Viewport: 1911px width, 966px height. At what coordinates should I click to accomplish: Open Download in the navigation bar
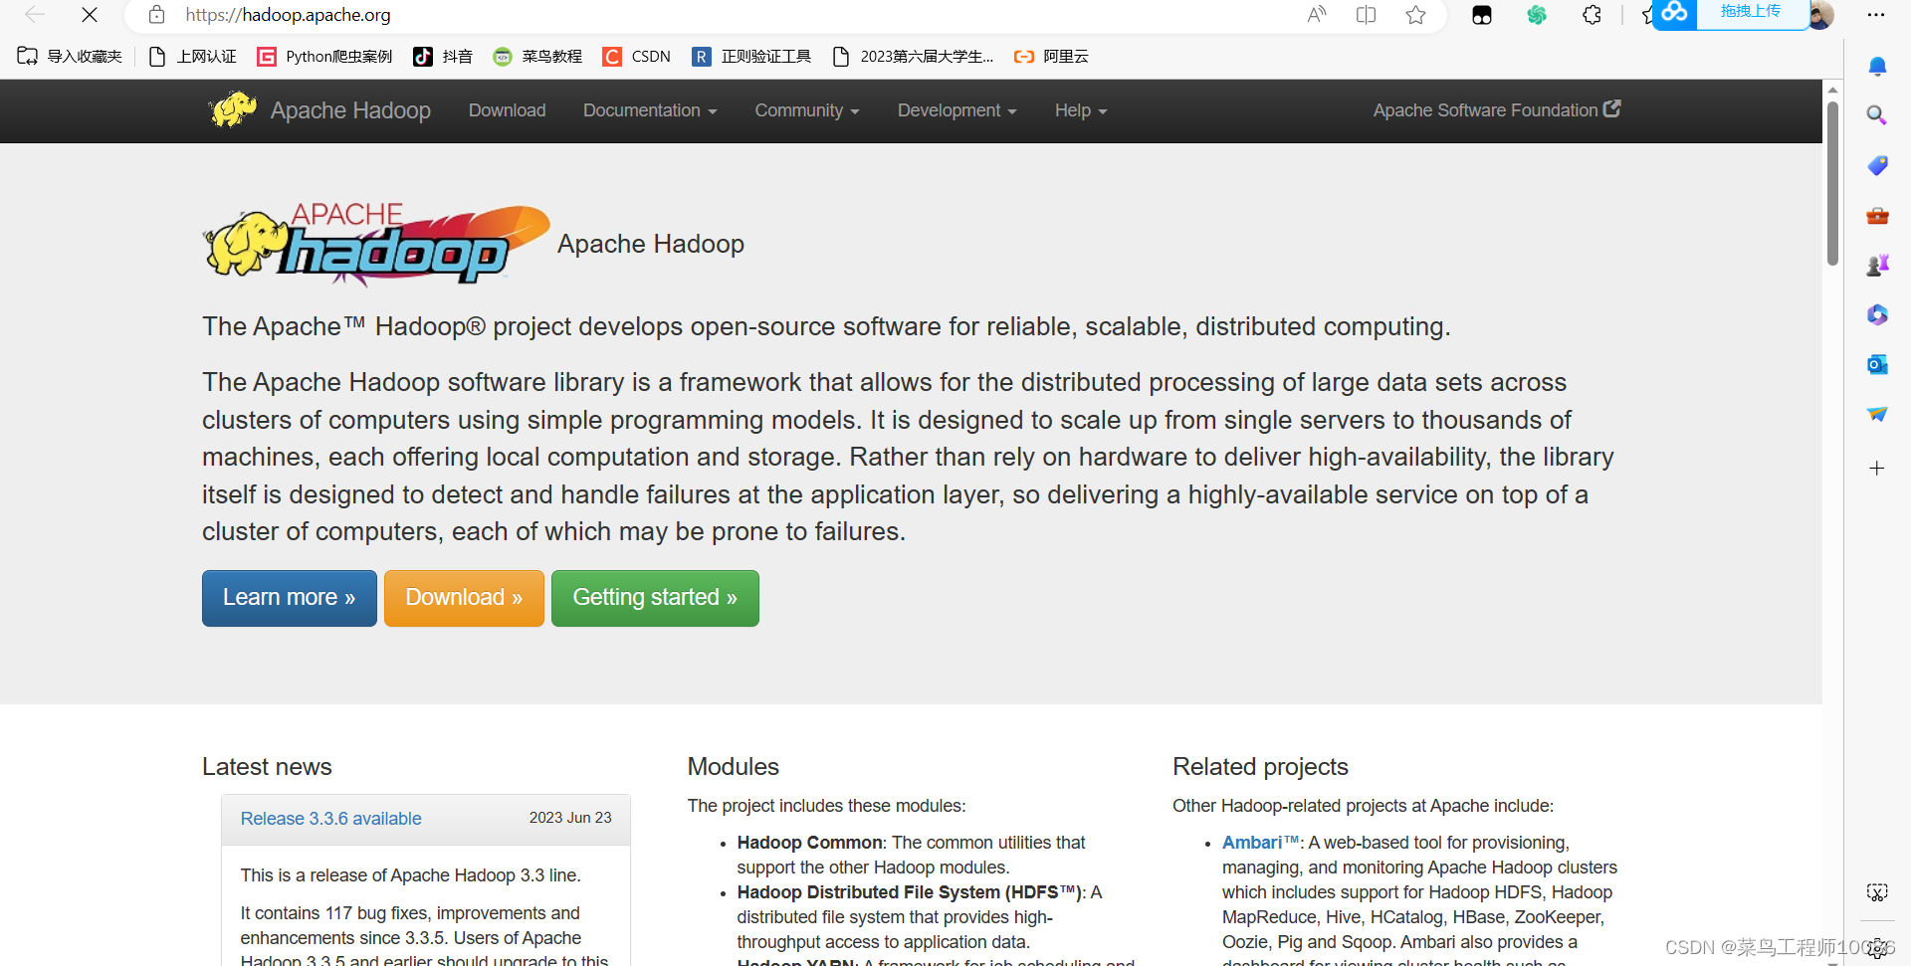pos(508,110)
